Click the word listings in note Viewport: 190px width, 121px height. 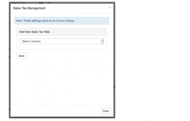tap(70, 21)
